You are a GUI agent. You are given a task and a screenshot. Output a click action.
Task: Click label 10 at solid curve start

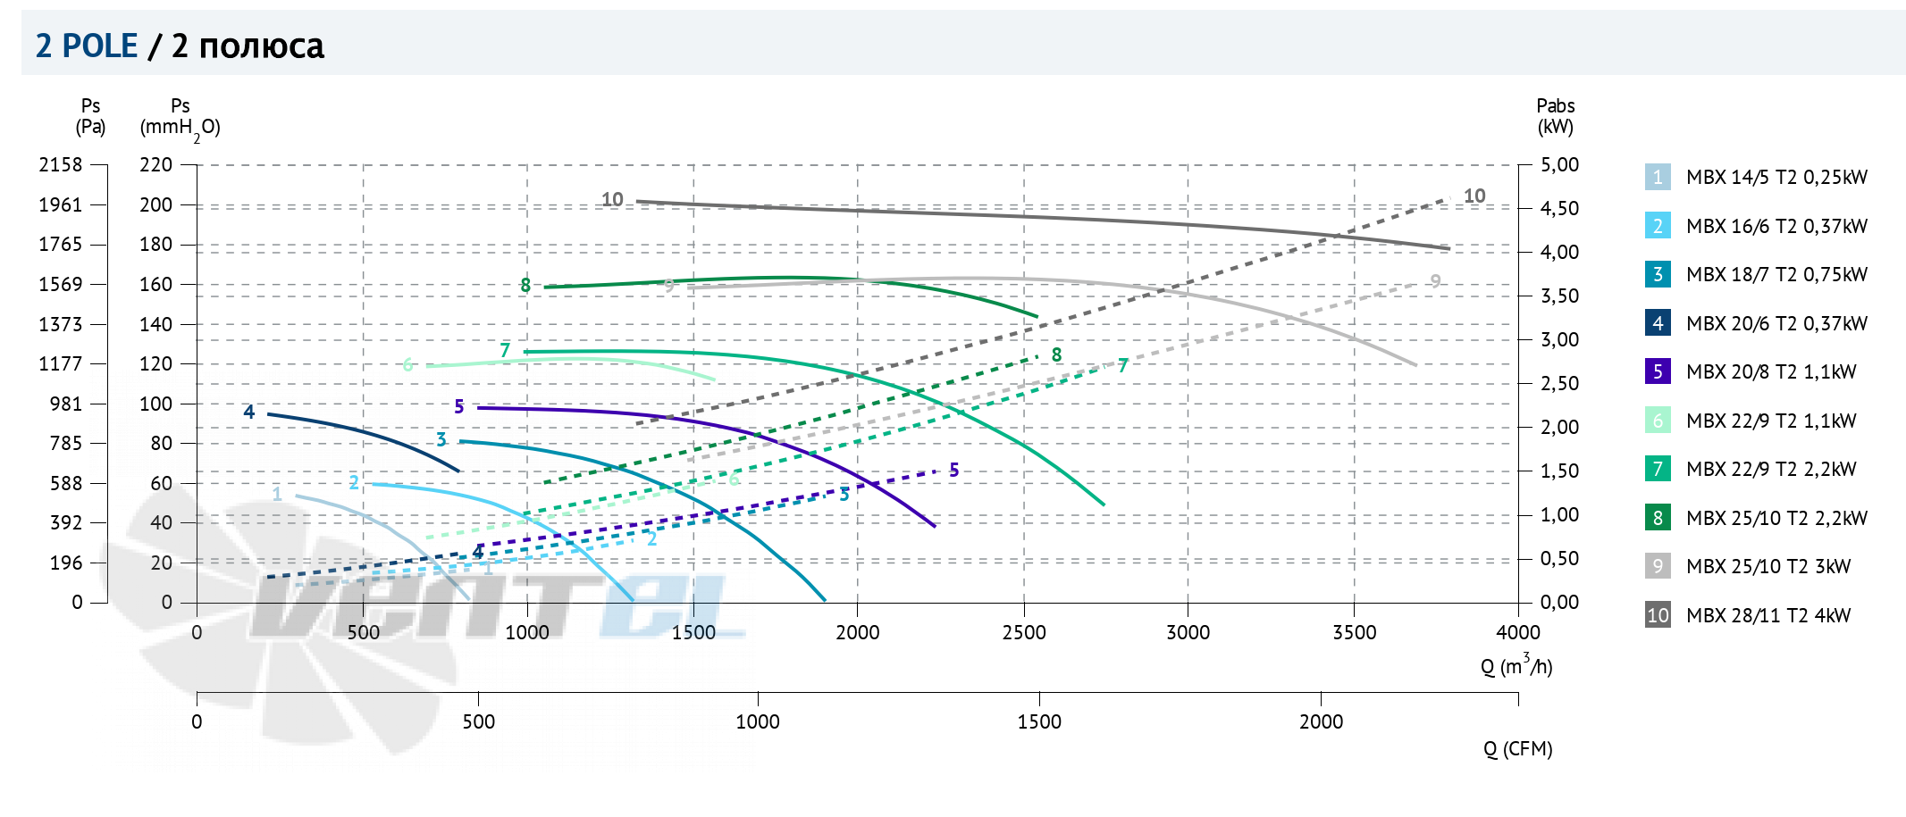point(612,199)
